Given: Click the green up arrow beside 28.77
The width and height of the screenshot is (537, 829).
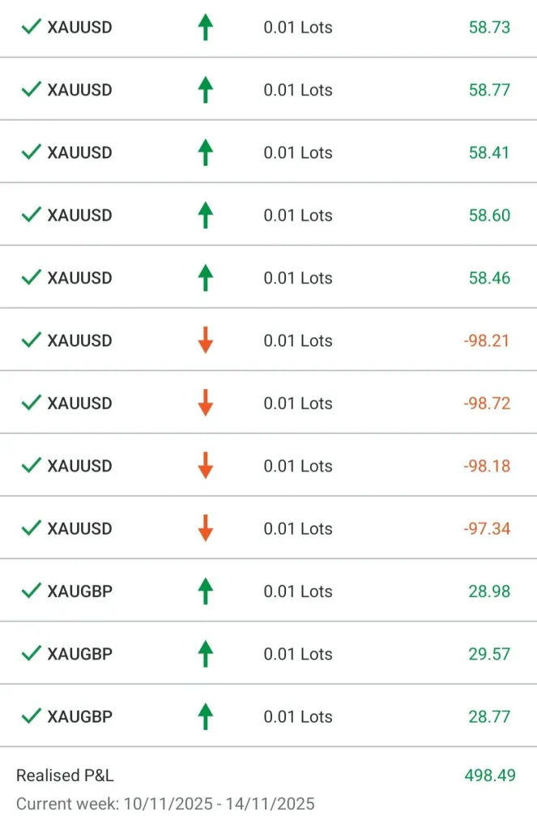Looking at the screenshot, I should [x=206, y=716].
